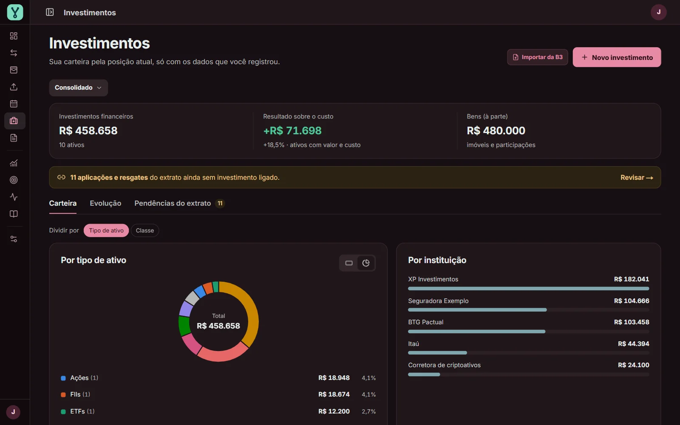Switch chart to bar view toggle
The image size is (680, 425).
click(x=349, y=263)
